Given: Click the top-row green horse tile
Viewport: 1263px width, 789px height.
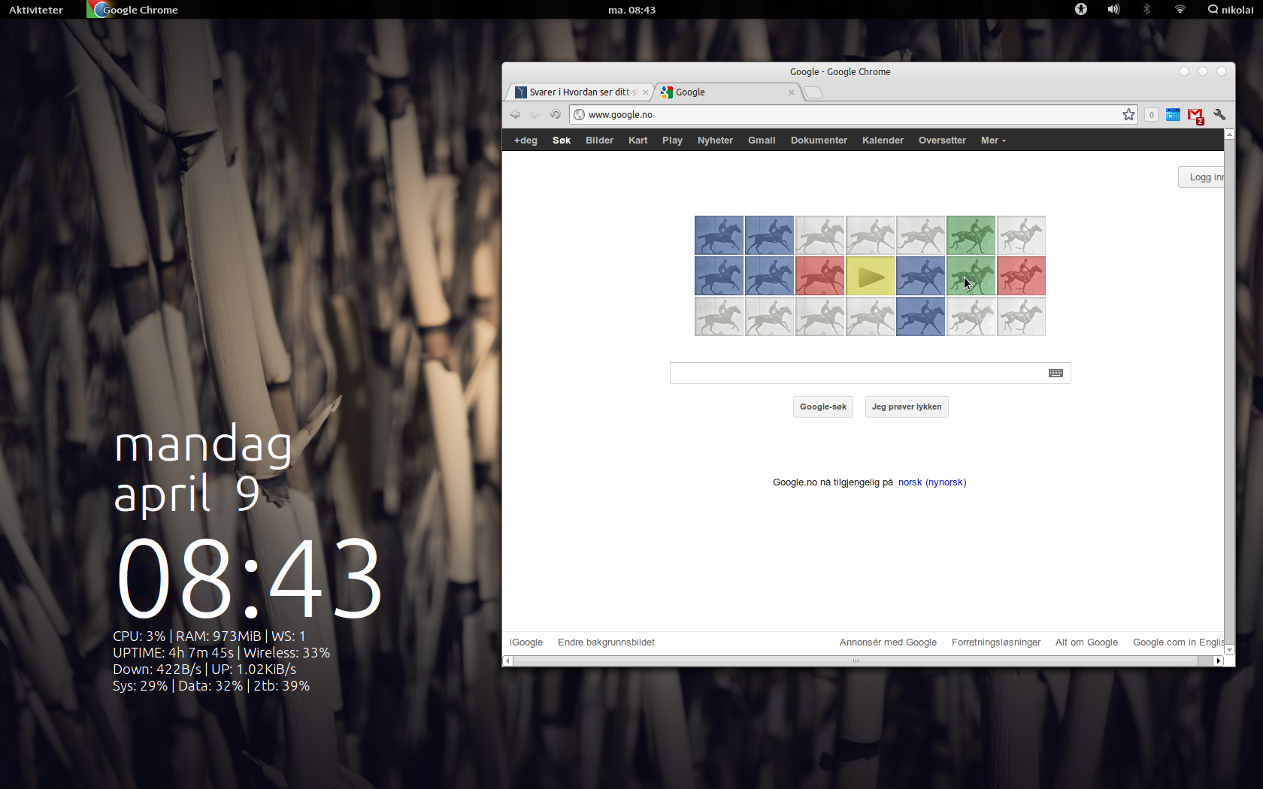Looking at the screenshot, I should tap(971, 235).
